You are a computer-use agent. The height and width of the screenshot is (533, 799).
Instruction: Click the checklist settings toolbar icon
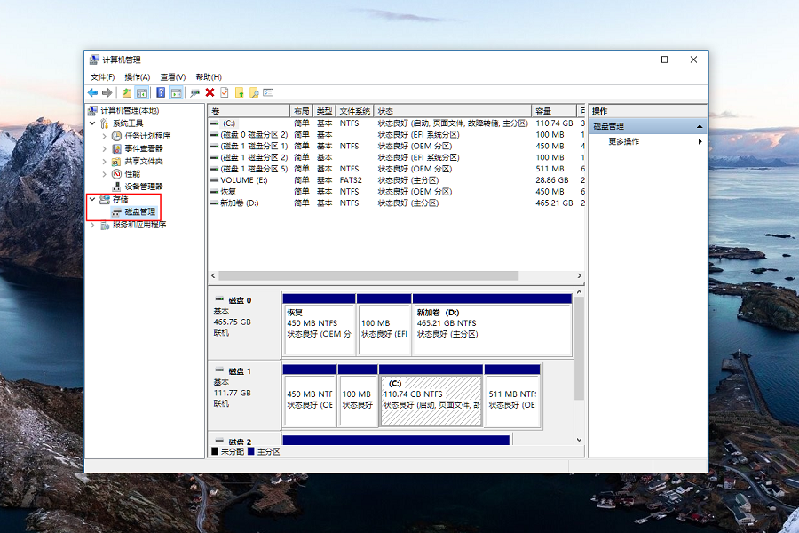[x=268, y=92]
